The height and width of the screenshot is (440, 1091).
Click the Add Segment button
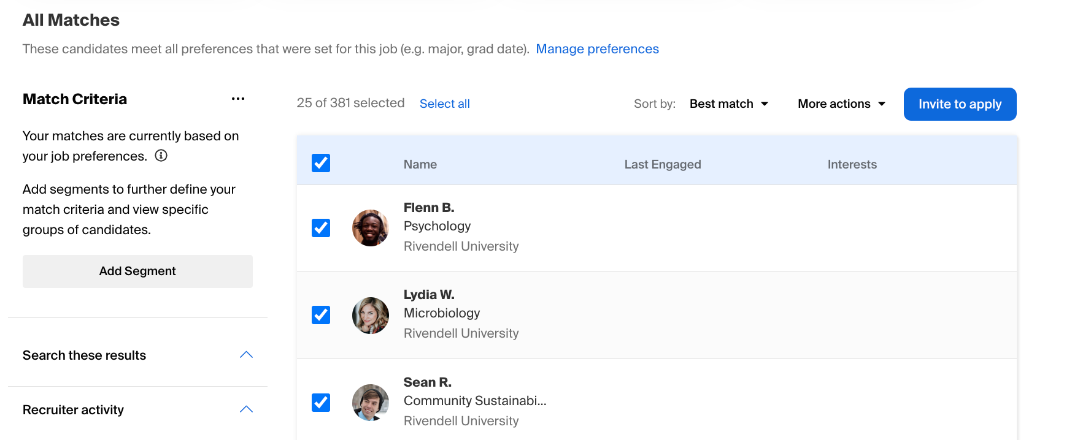coord(137,271)
